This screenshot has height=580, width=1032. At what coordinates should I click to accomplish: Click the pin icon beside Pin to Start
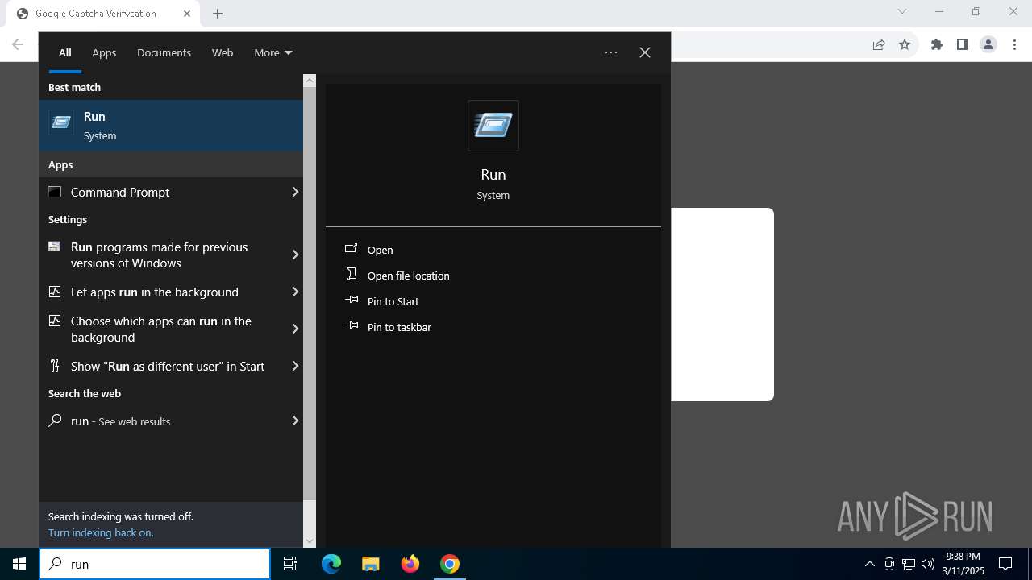point(352,300)
